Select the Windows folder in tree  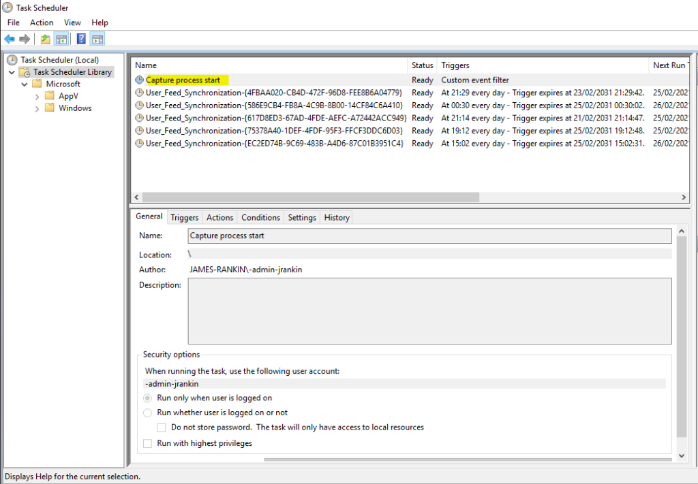click(x=74, y=108)
